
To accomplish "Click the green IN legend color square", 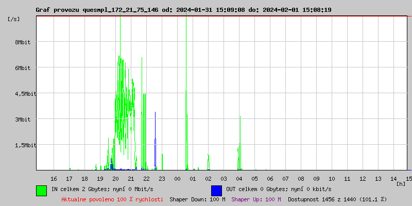I will tap(41, 190).
